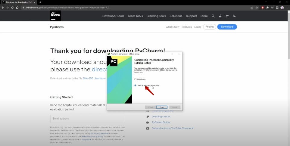
Task: Click the browser home icon
Action: point(17,8)
